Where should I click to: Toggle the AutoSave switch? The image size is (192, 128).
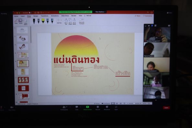30,13
